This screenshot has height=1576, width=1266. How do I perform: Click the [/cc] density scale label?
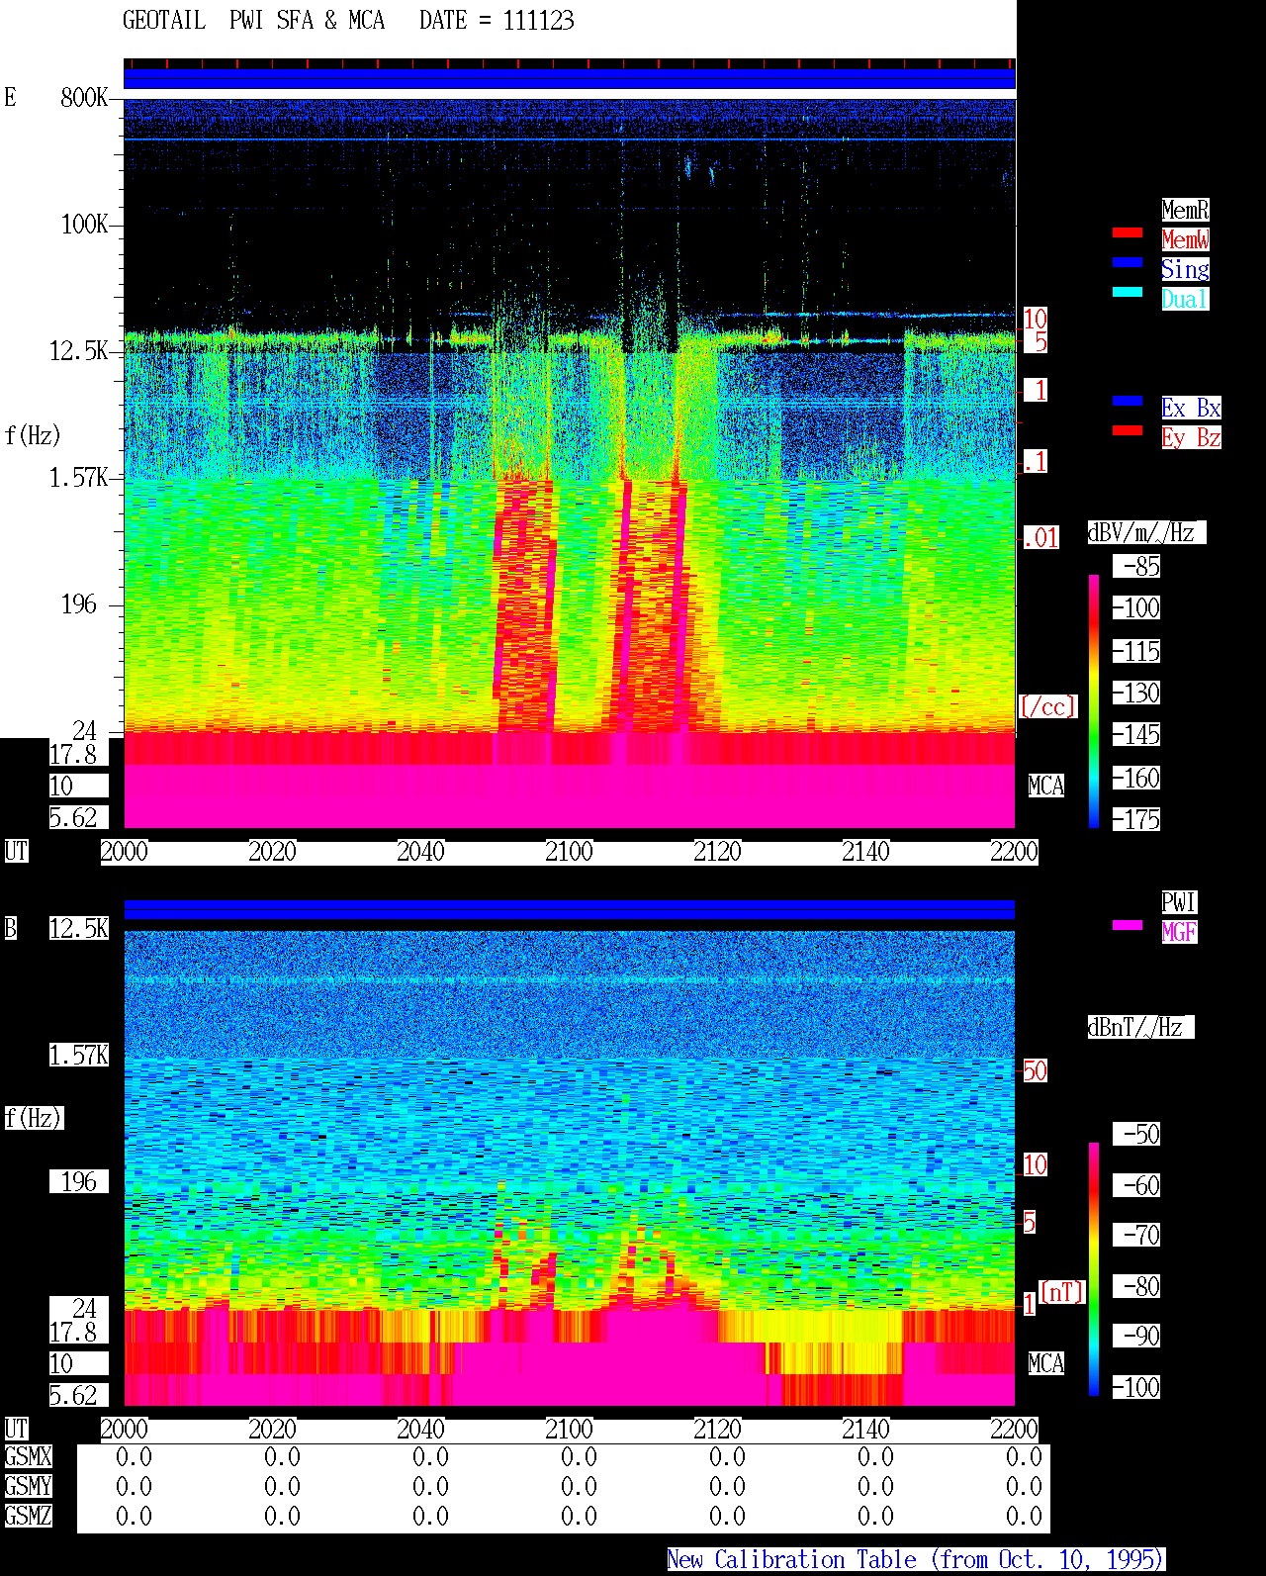(x=1047, y=706)
